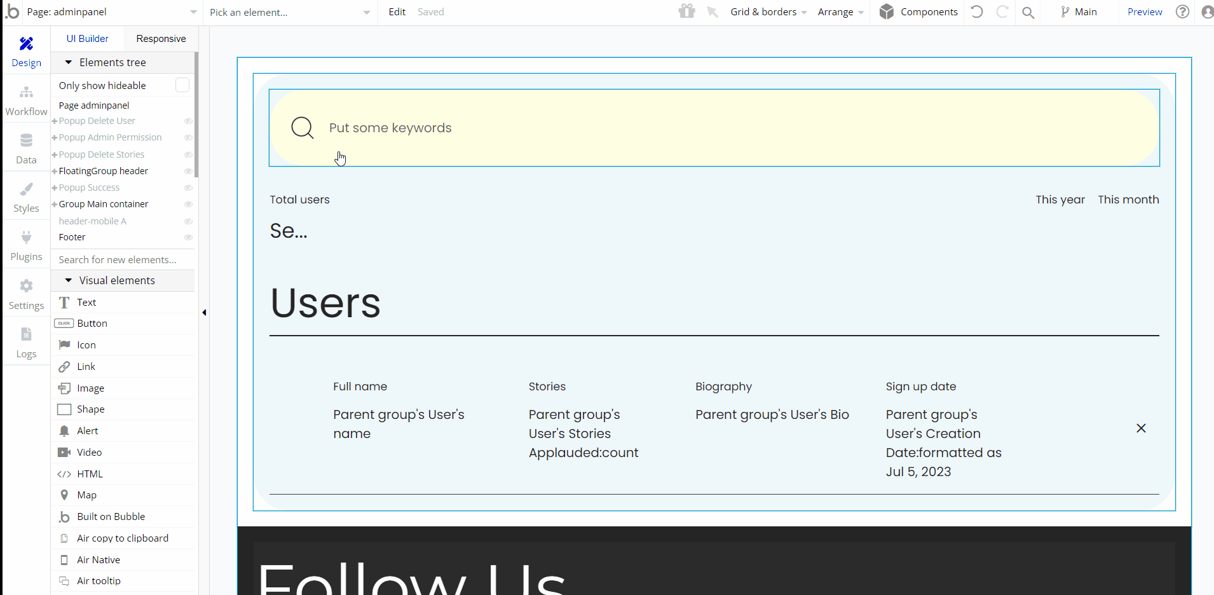Click the redo arrow
The height and width of the screenshot is (595, 1214).
tap(1002, 11)
